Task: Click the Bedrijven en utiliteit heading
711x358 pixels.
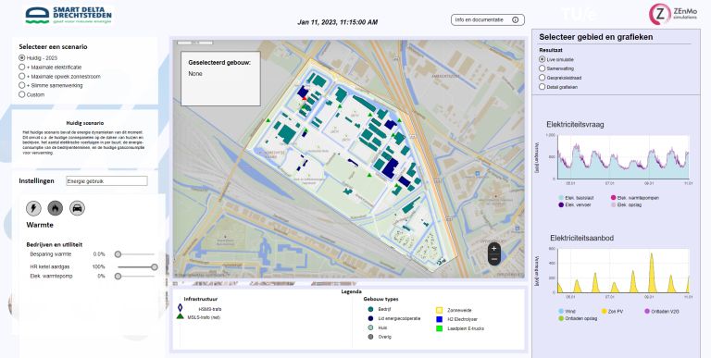Action: 55,245
